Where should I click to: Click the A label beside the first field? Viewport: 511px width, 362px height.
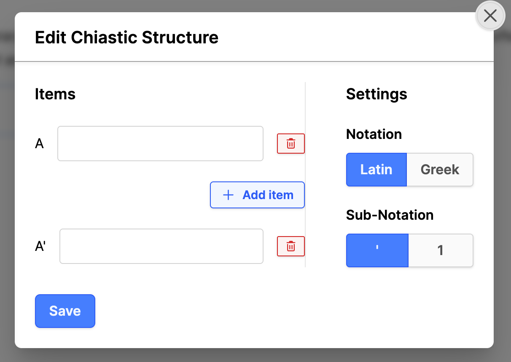pos(39,144)
